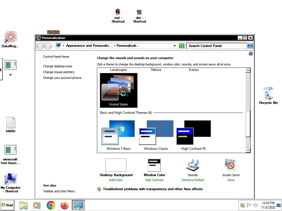
Task: Click the Control Panel address bar icon
Action: [x=58, y=46]
